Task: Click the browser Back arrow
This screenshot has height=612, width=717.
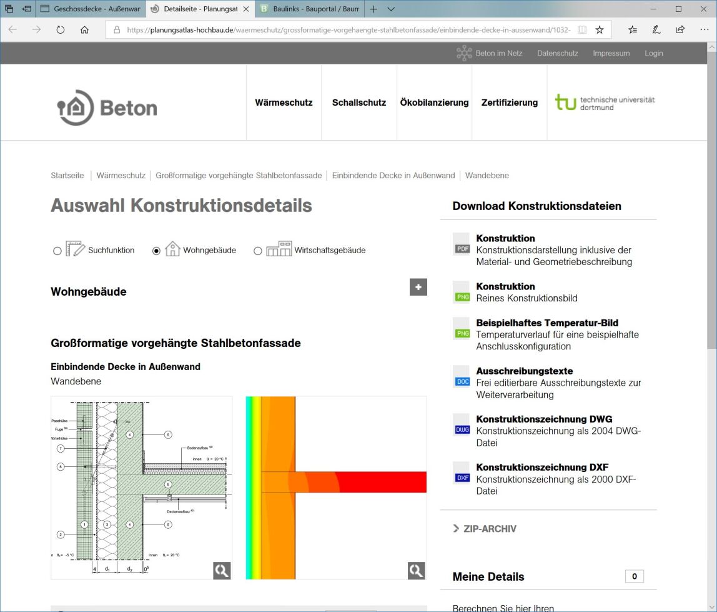Action: click(12, 30)
